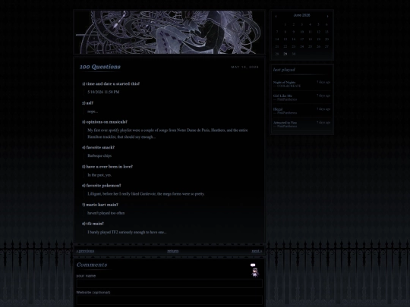Go to next month in calendar
The height and width of the screenshot is (307, 410).
pos(327,16)
